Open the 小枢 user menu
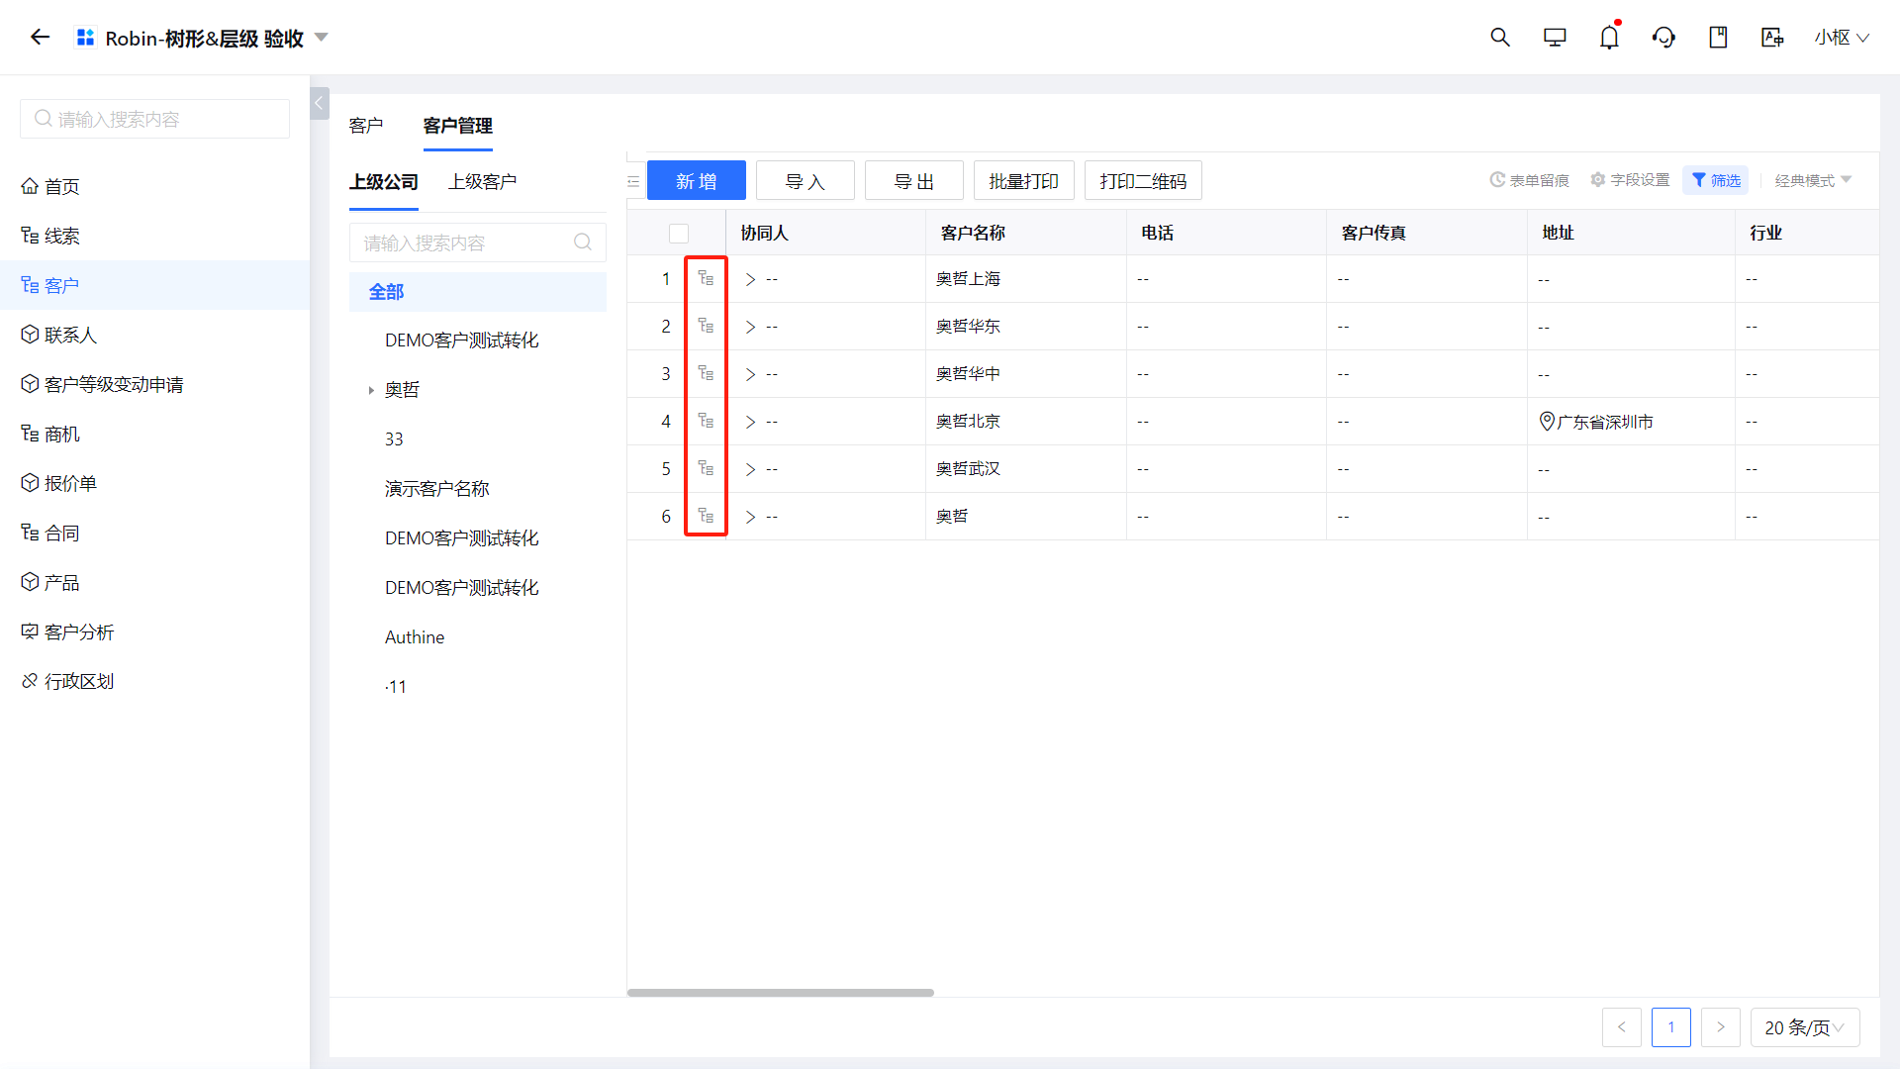The width and height of the screenshot is (1900, 1069). (x=1841, y=38)
